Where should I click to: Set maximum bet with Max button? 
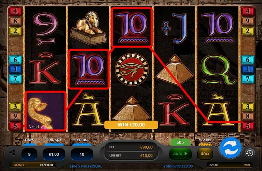(205, 154)
